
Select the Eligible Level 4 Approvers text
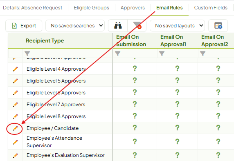coord(56,69)
